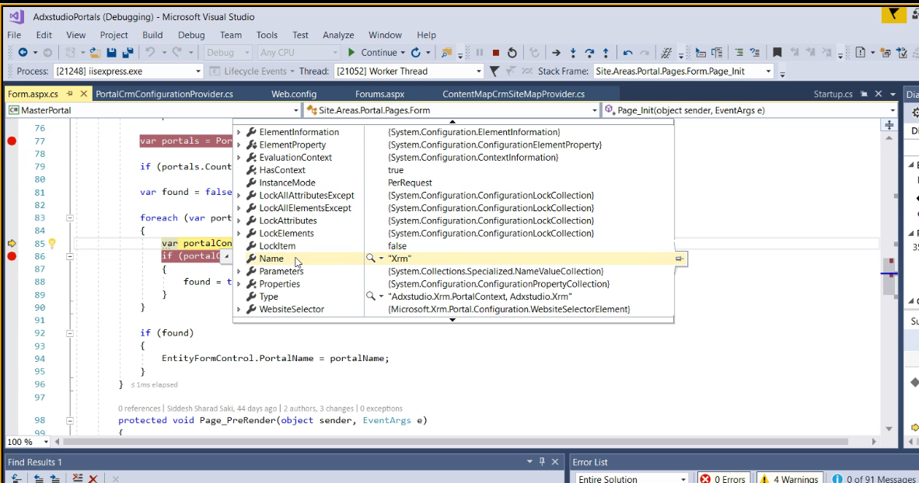Collapse the foreach block on line 83
919x483 pixels.
pyautogui.click(x=70, y=217)
